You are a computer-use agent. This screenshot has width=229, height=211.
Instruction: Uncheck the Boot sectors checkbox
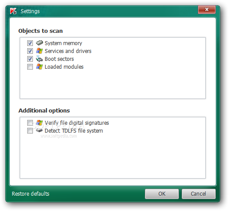pyautogui.click(x=30, y=59)
